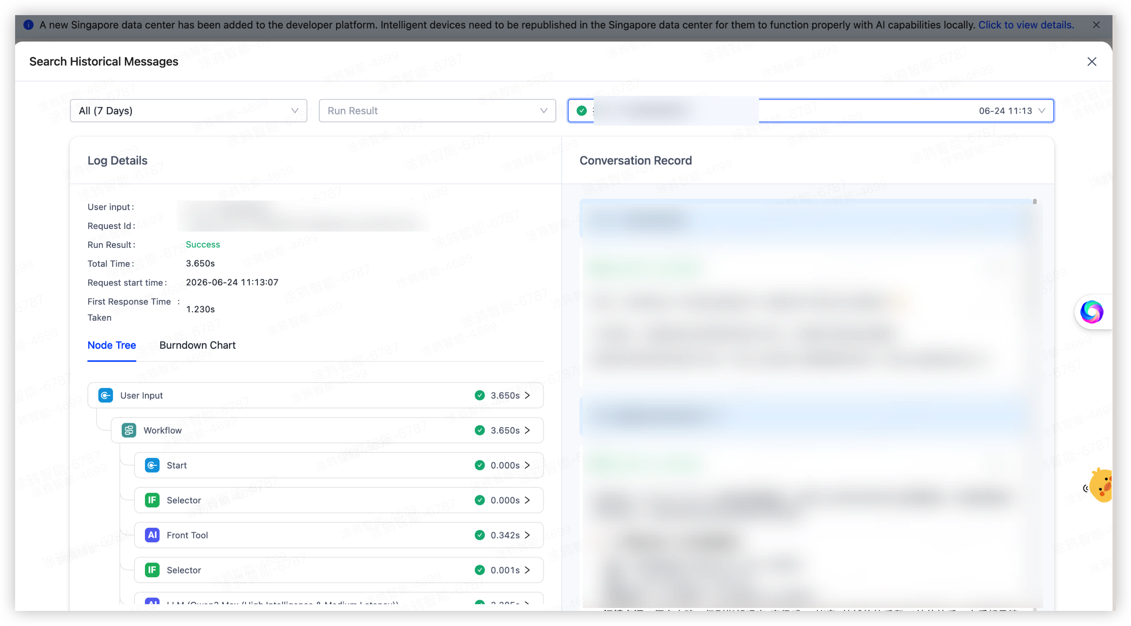Click the info icon in the banner
Image resolution: width=1131 pixels, height=626 pixels.
[x=29, y=25]
